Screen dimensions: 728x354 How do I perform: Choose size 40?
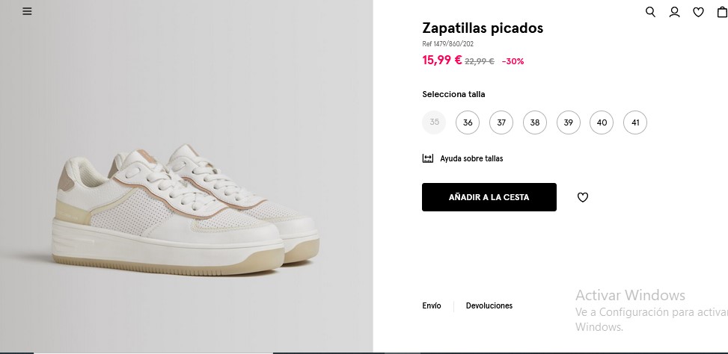[x=602, y=122]
